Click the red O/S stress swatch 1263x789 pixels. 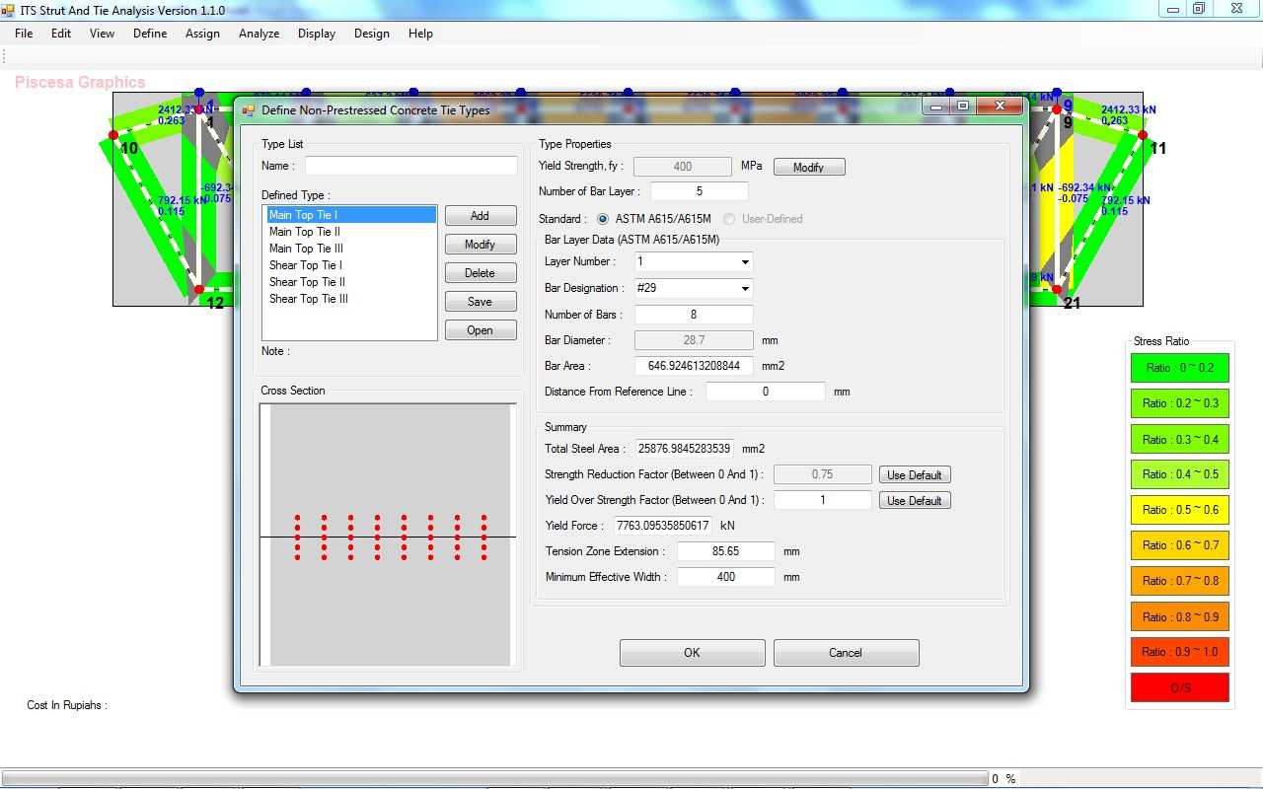[x=1179, y=687]
